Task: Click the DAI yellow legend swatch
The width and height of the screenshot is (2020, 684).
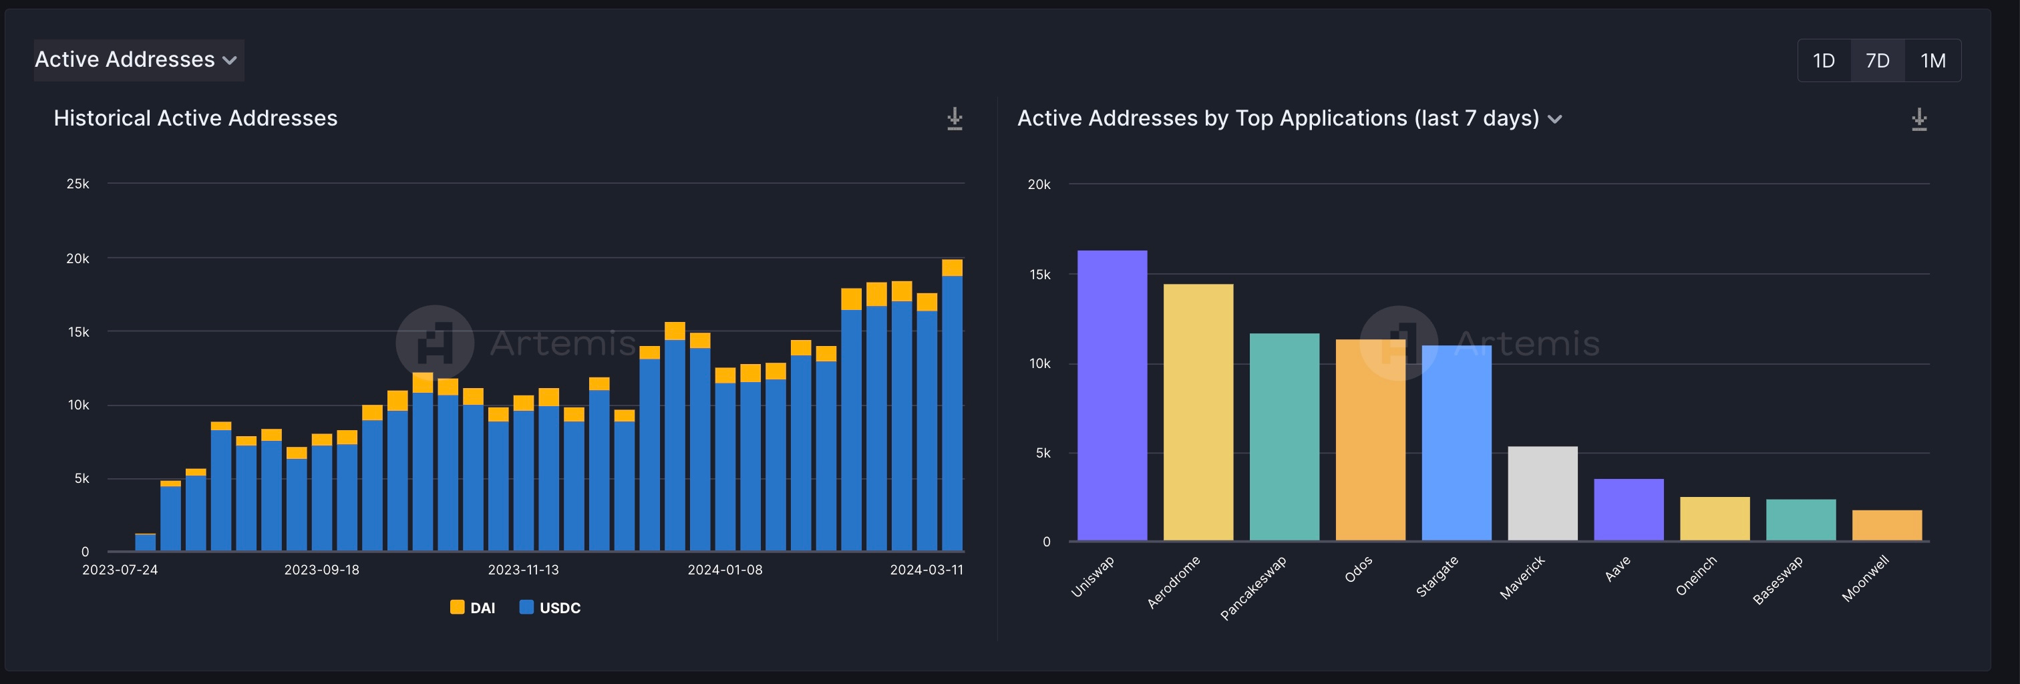Action: [457, 607]
